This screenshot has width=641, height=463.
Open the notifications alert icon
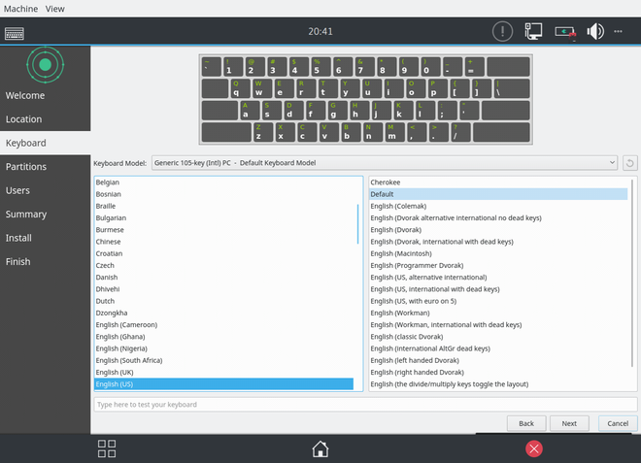[501, 31]
